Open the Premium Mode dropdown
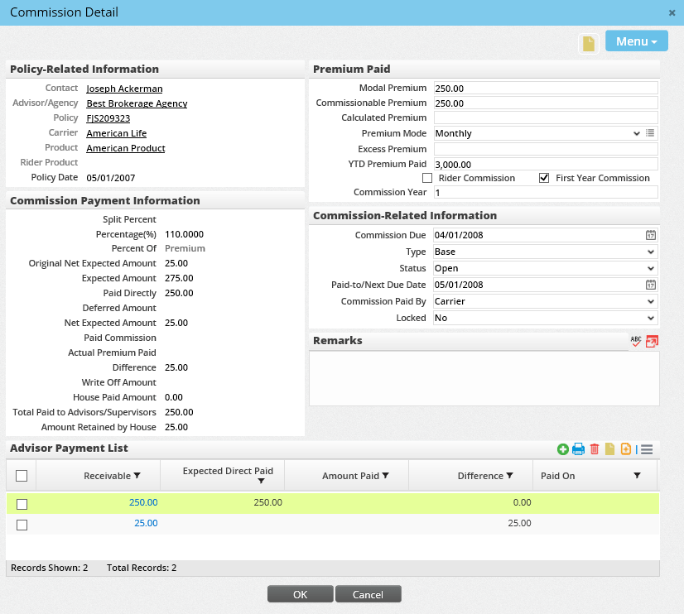The height and width of the screenshot is (614, 684). 538,133
